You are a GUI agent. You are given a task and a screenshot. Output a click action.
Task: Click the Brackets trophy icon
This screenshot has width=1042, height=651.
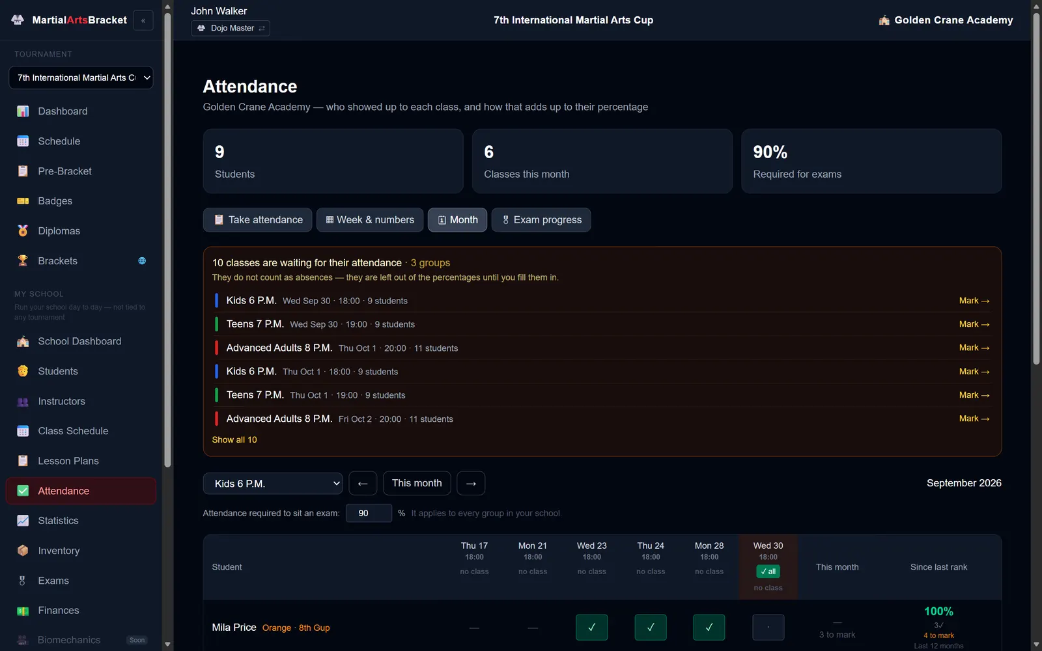[x=23, y=261]
